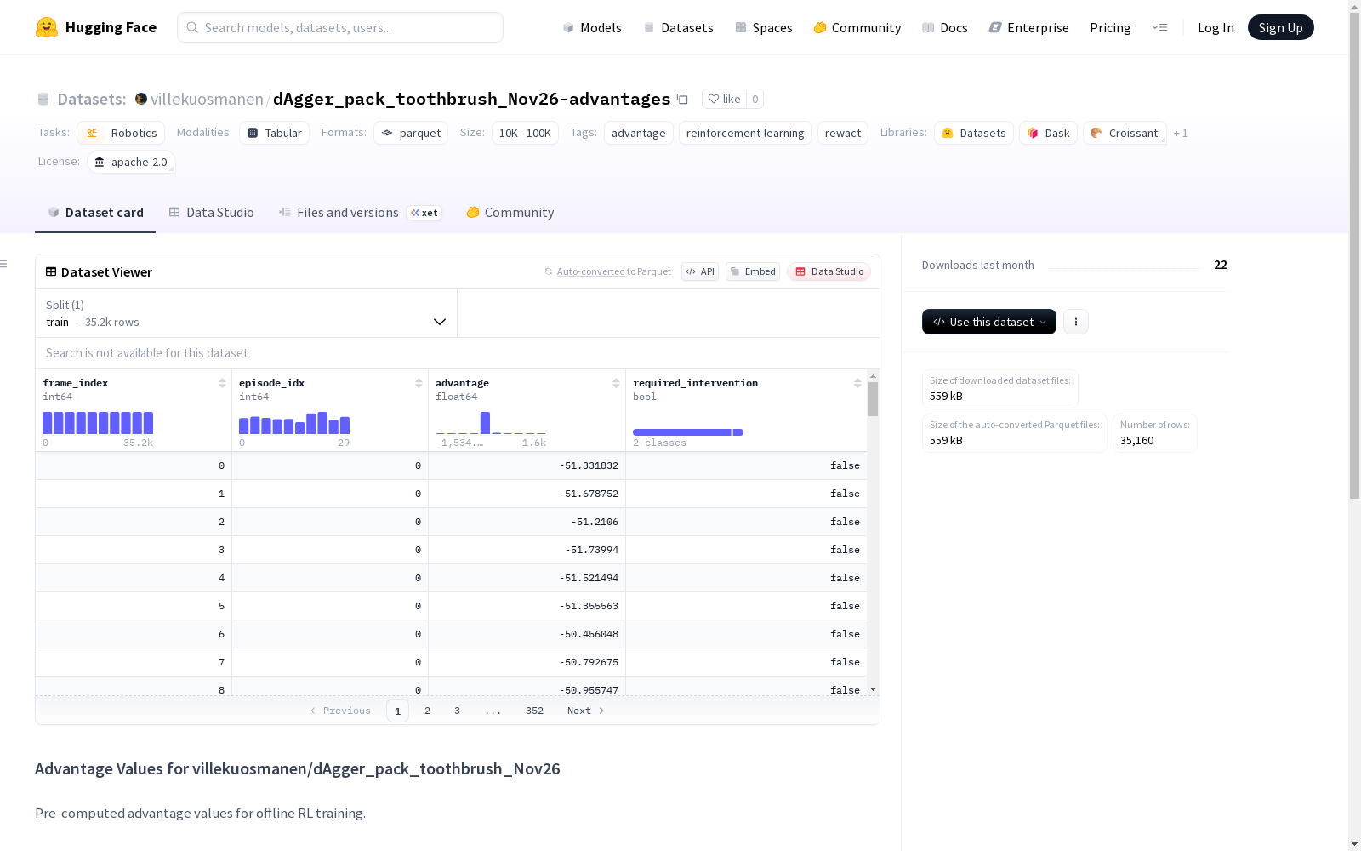
Task: Open Datasets in the top navigation
Action: click(678, 27)
